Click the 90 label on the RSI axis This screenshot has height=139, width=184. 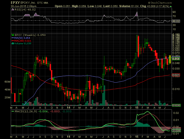pos(174,12)
